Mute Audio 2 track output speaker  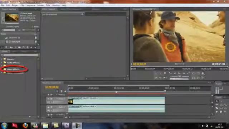(48, 115)
